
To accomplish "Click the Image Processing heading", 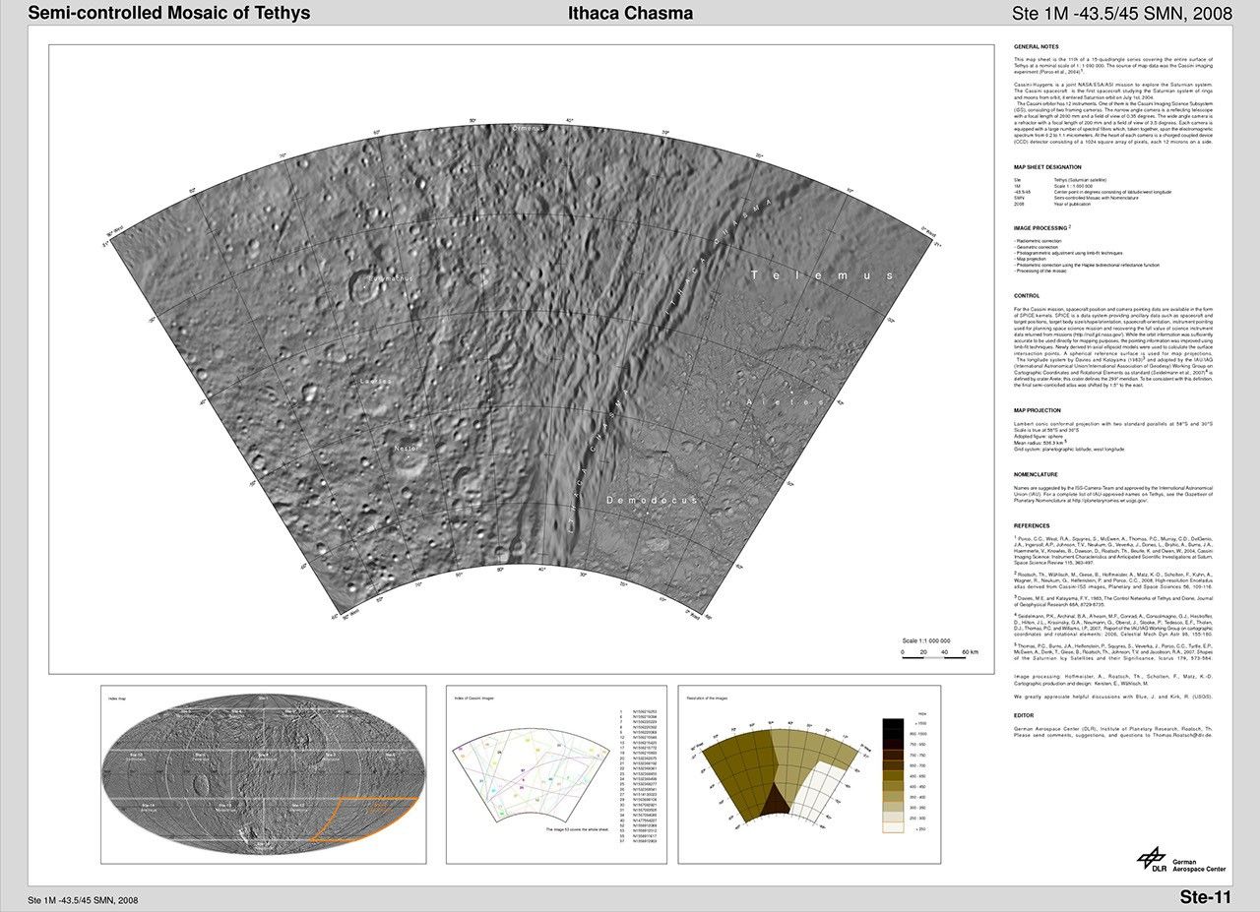I will click(1041, 227).
